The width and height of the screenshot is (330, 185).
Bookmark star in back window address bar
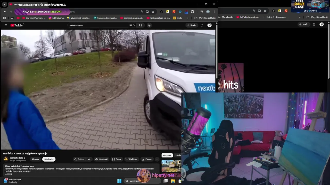[x=265, y=11]
